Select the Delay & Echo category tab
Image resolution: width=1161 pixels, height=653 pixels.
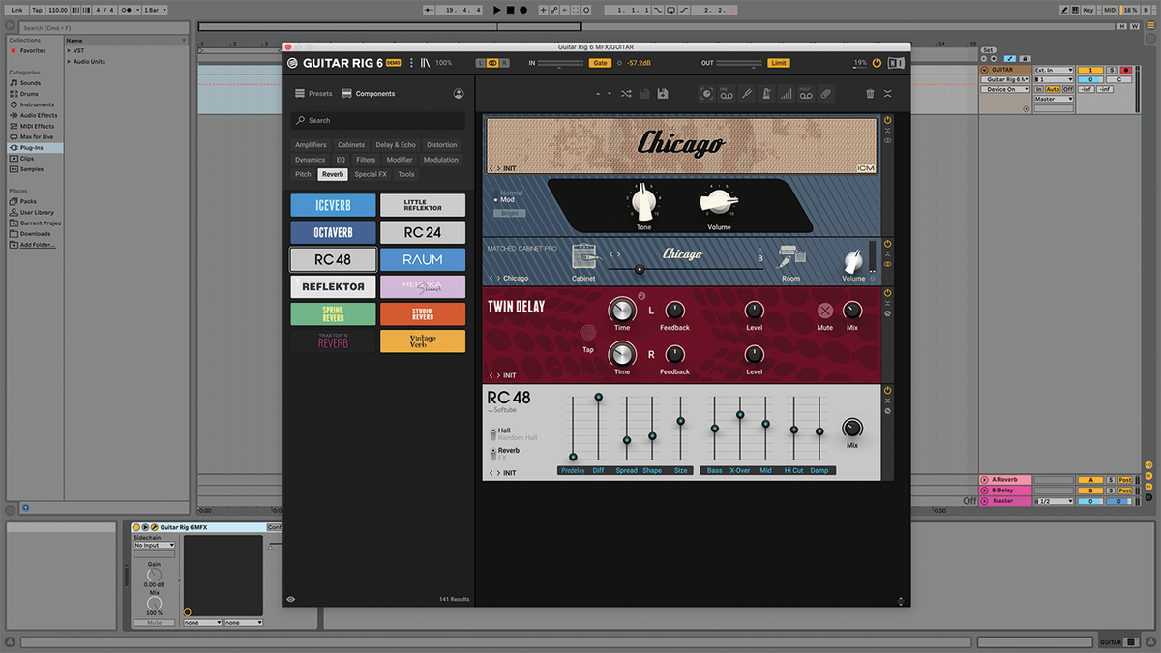point(395,144)
